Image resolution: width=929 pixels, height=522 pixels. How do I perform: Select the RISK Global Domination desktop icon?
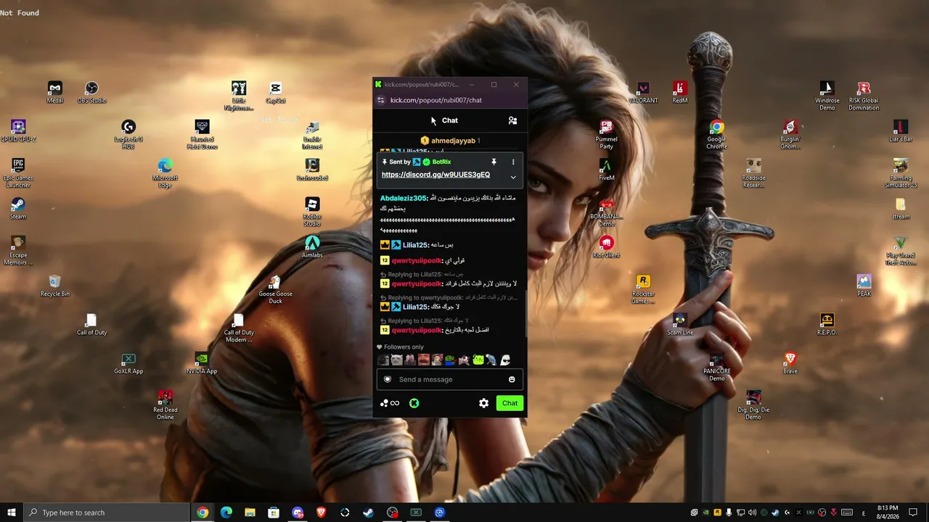[864, 96]
